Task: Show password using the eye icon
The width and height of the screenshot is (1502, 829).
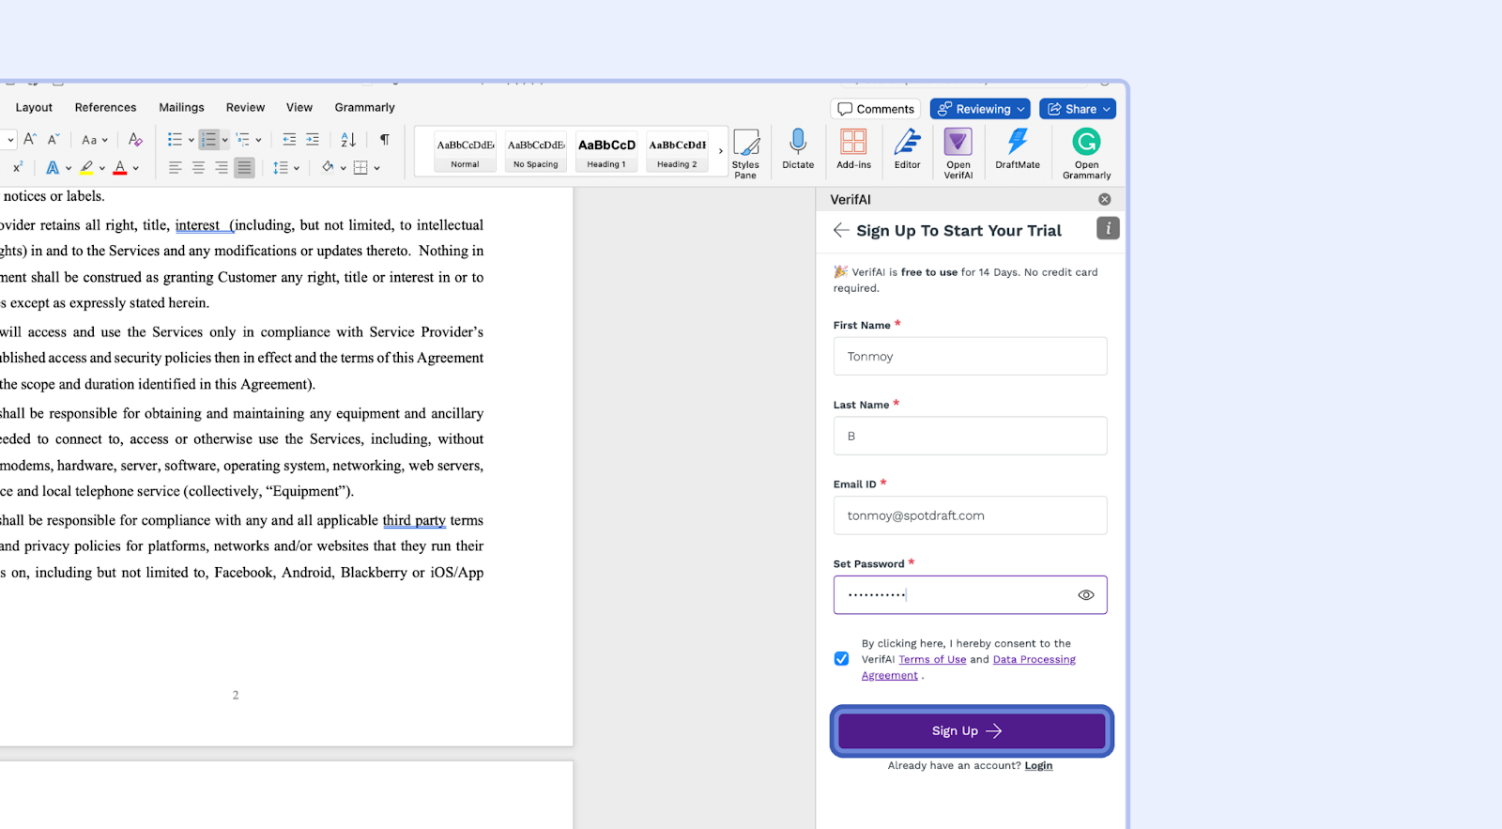Action: [x=1086, y=595]
